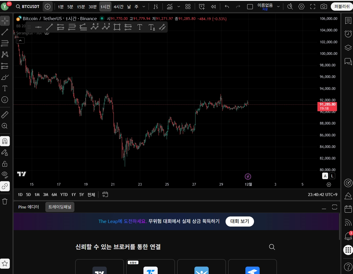This screenshot has height=274, width=353.
Task: Select the trend line tool in left sidebar
Action: pyautogui.click(x=5, y=32)
